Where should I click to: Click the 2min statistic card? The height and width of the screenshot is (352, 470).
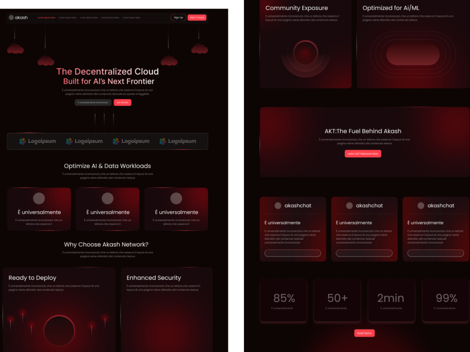tap(391, 300)
